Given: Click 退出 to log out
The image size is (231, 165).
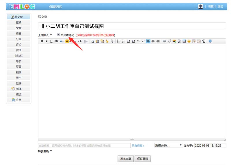Looking at the screenshot, I should point(220,6).
